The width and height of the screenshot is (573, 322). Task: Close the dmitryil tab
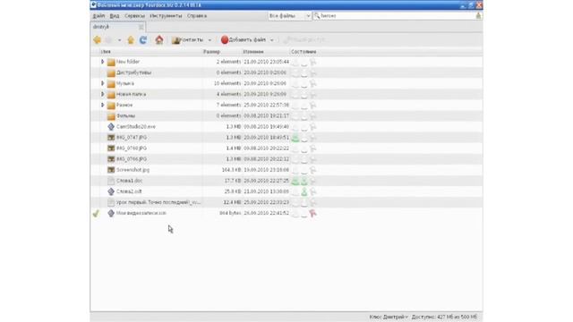(x=141, y=27)
